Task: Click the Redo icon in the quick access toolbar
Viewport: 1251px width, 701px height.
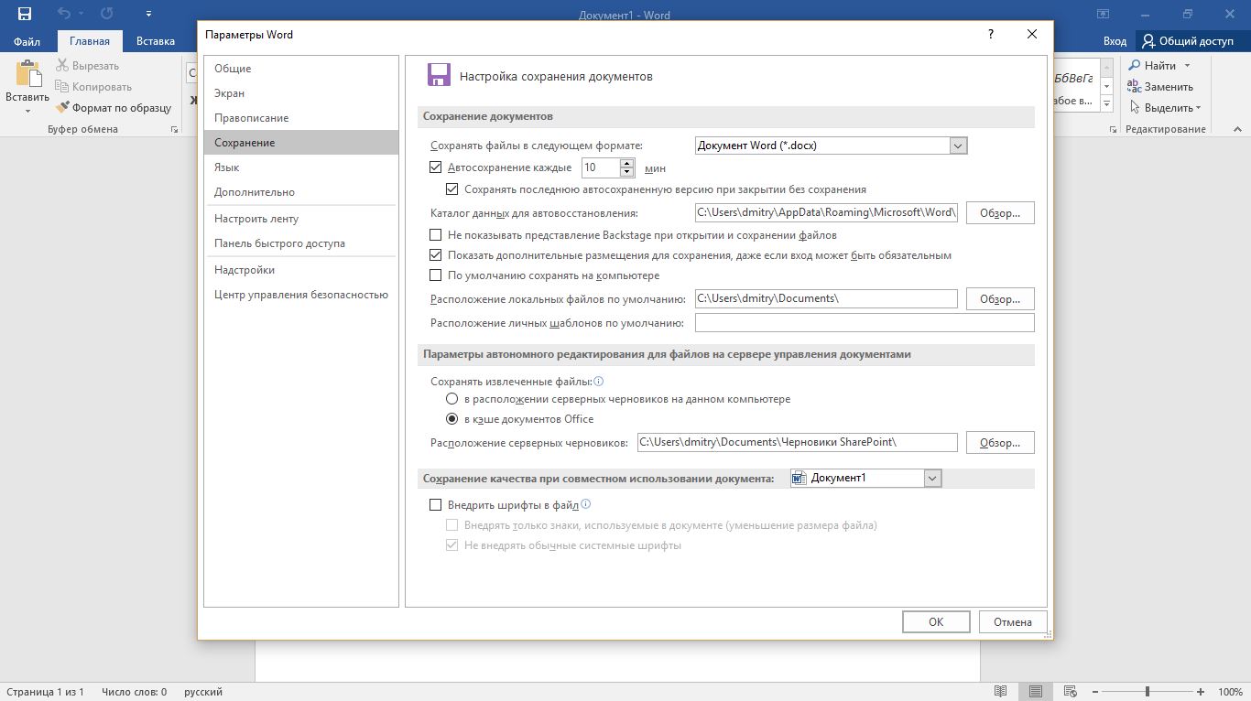Action: tap(107, 14)
